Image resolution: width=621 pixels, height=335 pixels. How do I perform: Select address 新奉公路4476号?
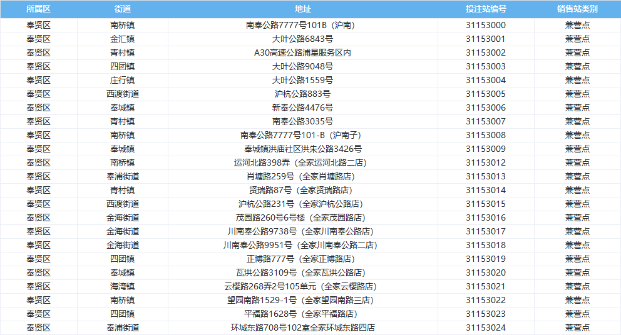(x=302, y=107)
